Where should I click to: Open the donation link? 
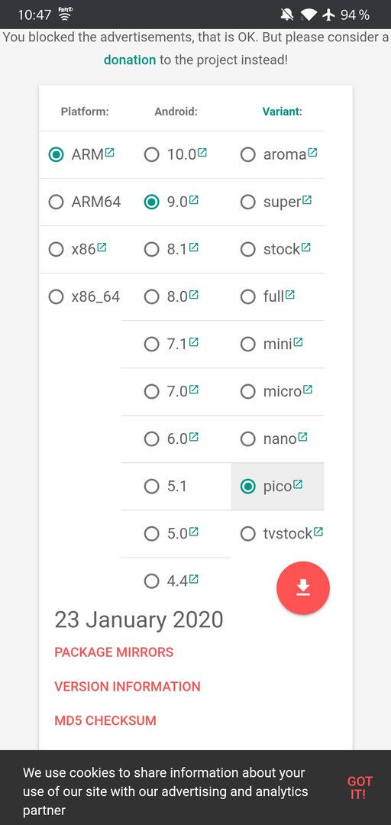(x=130, y=60)
